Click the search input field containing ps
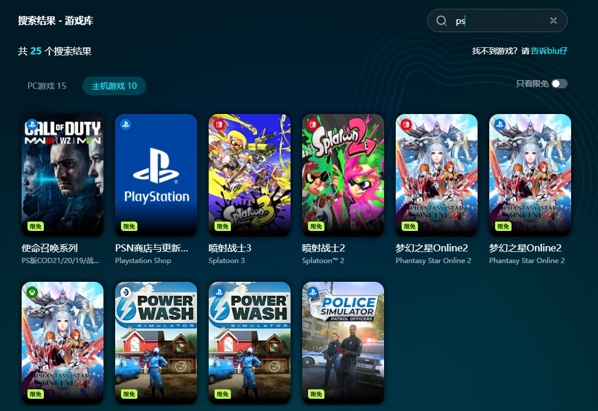Image resolution: width=598 pixels, height=411 pixels. [500, 21]
